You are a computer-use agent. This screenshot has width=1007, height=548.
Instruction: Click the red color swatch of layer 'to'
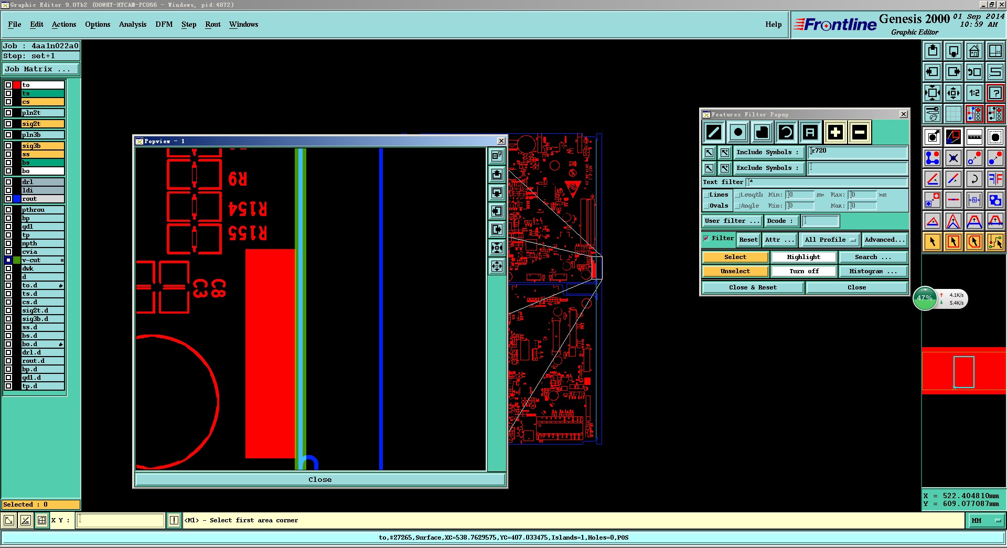(17, 85)
